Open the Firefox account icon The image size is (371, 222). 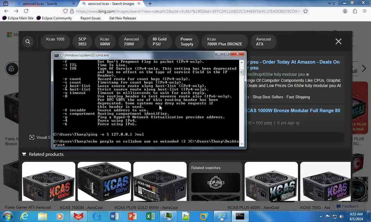pyautogui.click(x=345, y=11)
